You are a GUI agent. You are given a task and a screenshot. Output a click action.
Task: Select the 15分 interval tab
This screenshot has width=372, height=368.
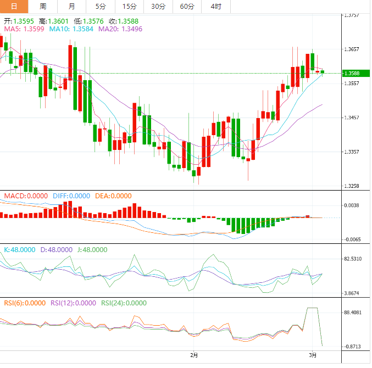pyautogui.click(x=129, y=7)
